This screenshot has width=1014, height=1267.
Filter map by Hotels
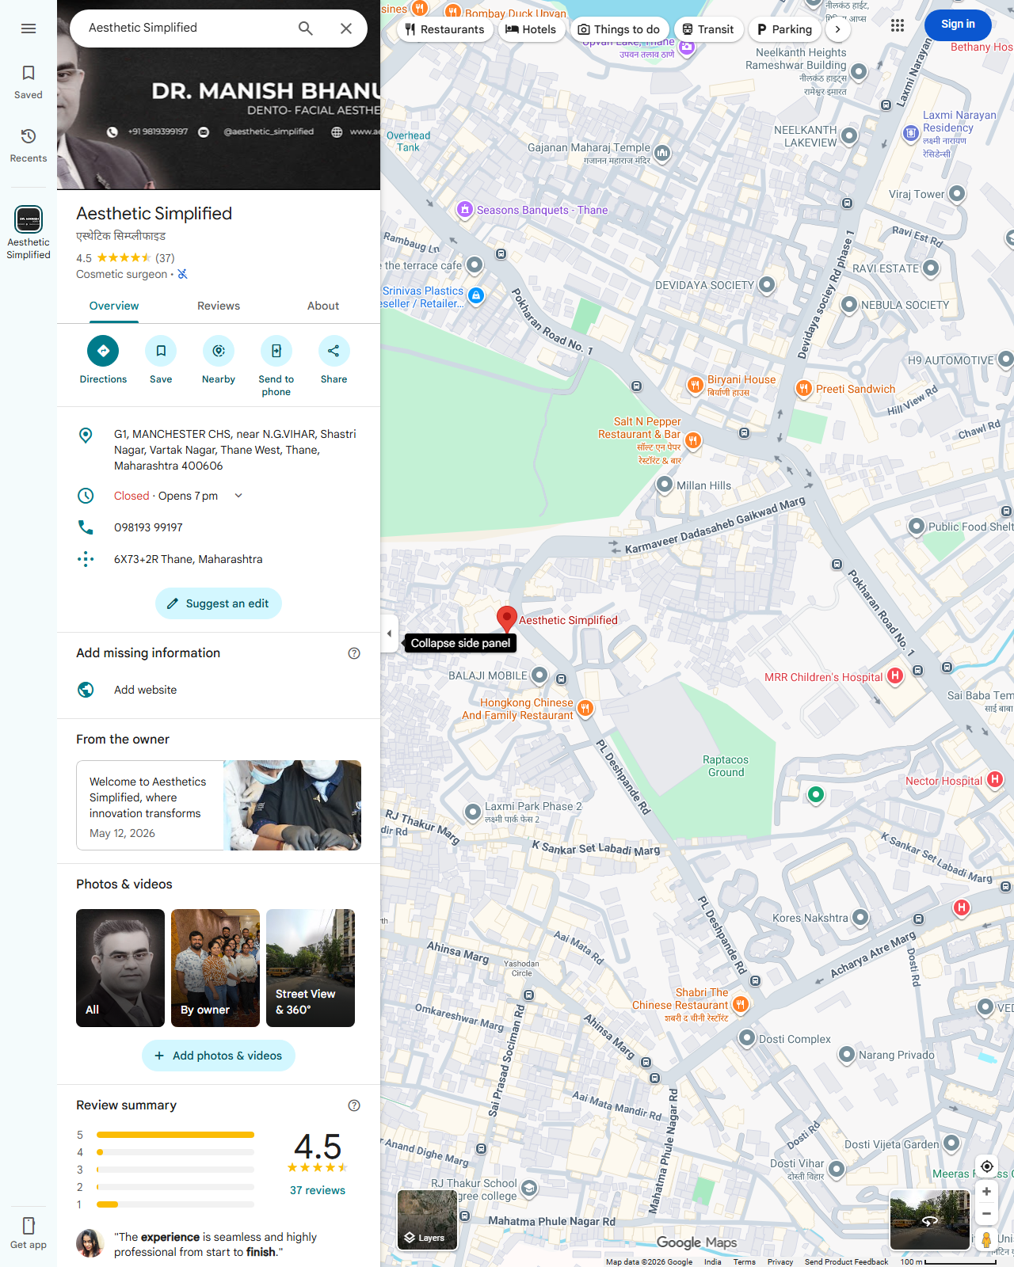click(x=531, y=29)
